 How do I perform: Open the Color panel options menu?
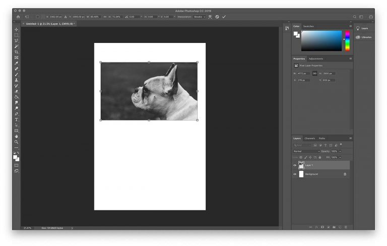(x=351, y=26)
